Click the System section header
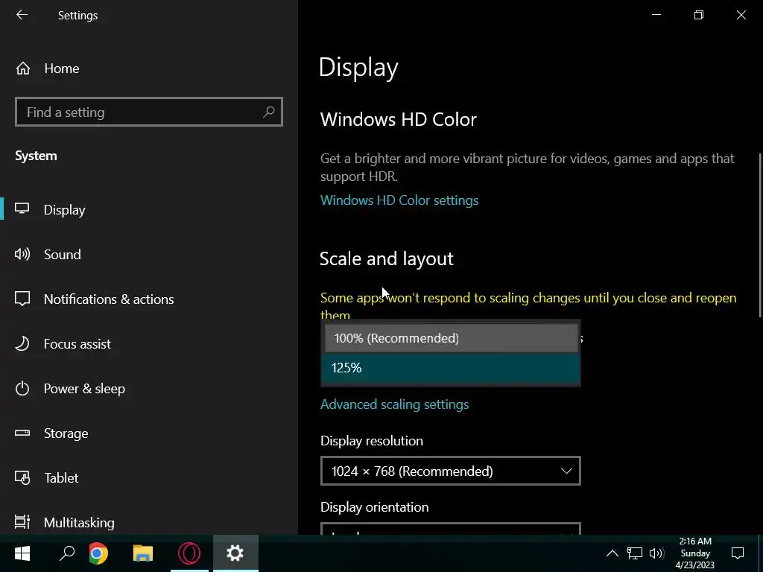 (36, 156)
